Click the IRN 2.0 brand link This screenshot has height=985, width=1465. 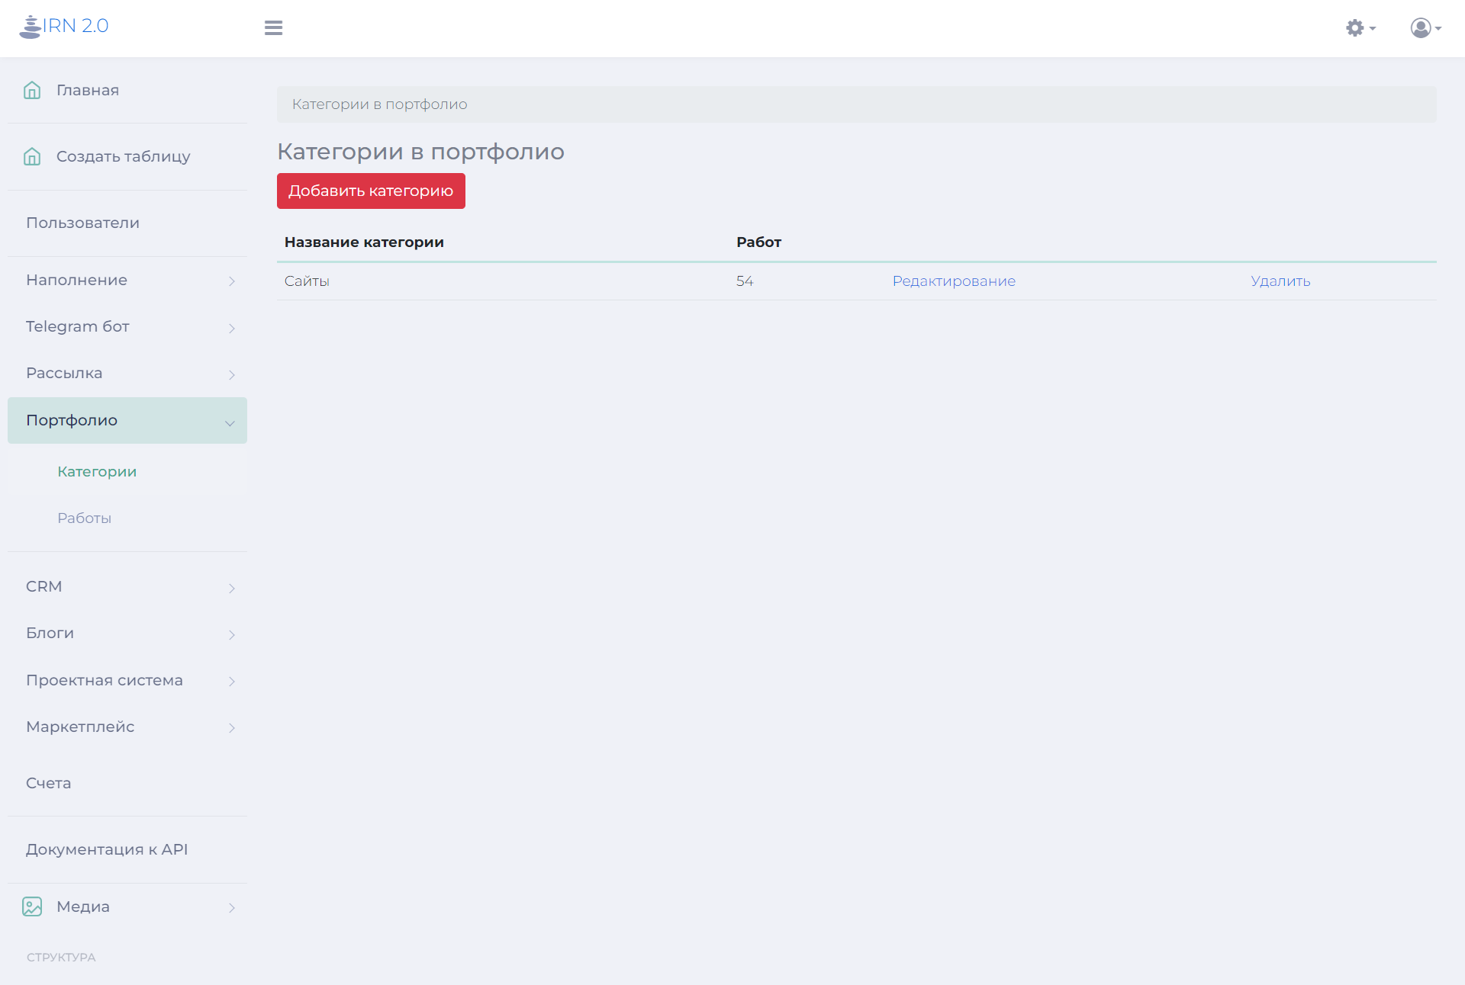tap(64, 26)
